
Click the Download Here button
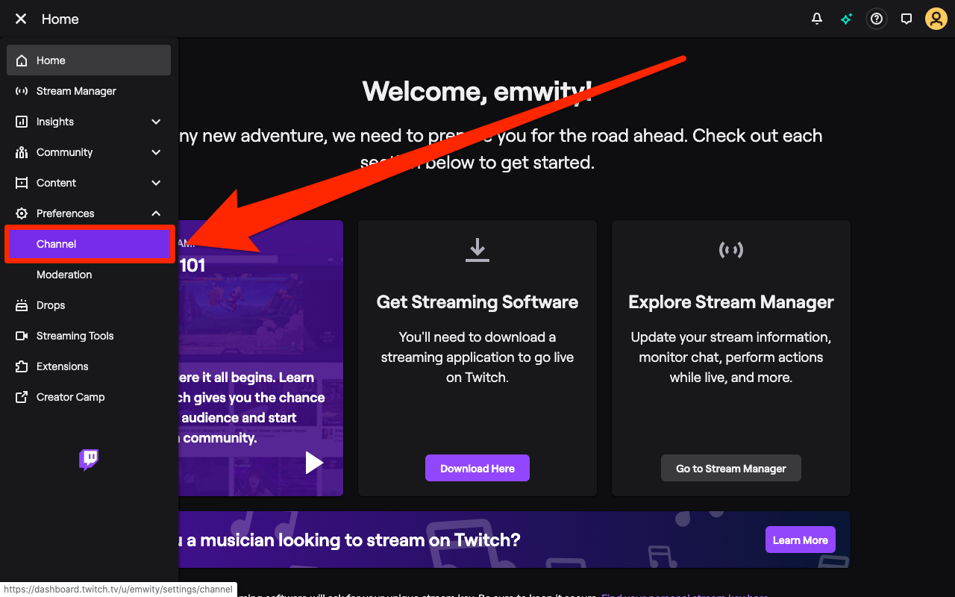[477, 467]
